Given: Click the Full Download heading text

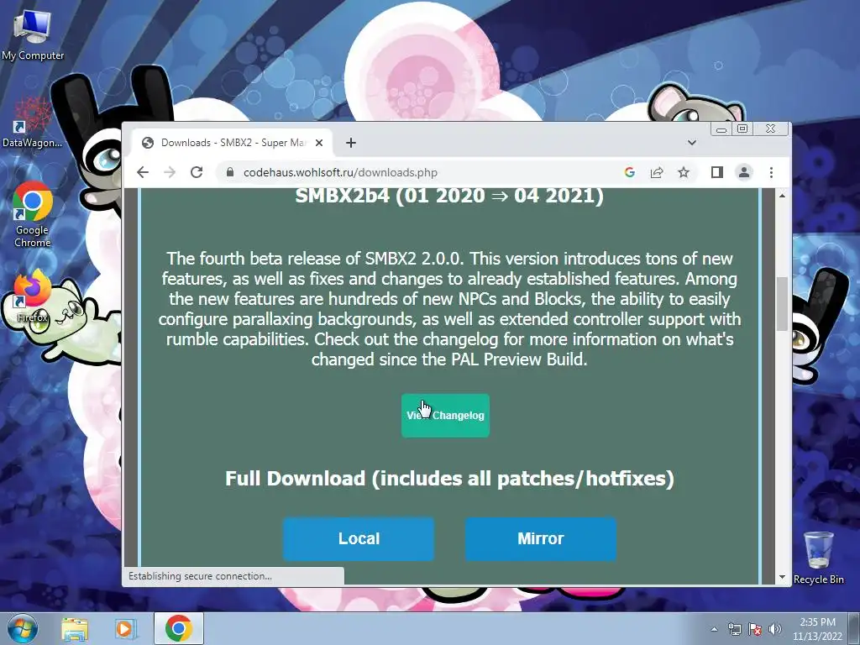Looking at the screenshot, I should point(449,478).
